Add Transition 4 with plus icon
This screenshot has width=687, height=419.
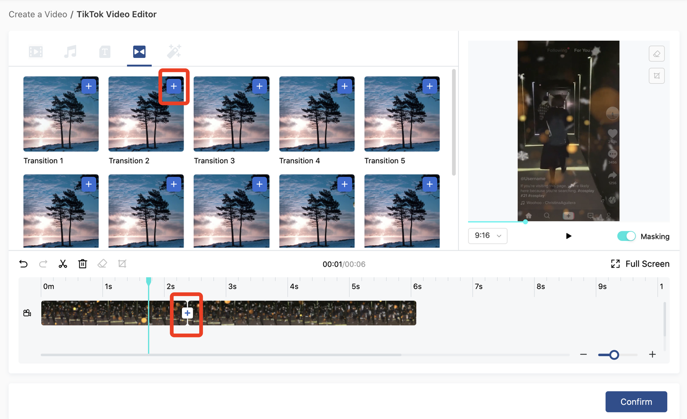click(345, 86)
